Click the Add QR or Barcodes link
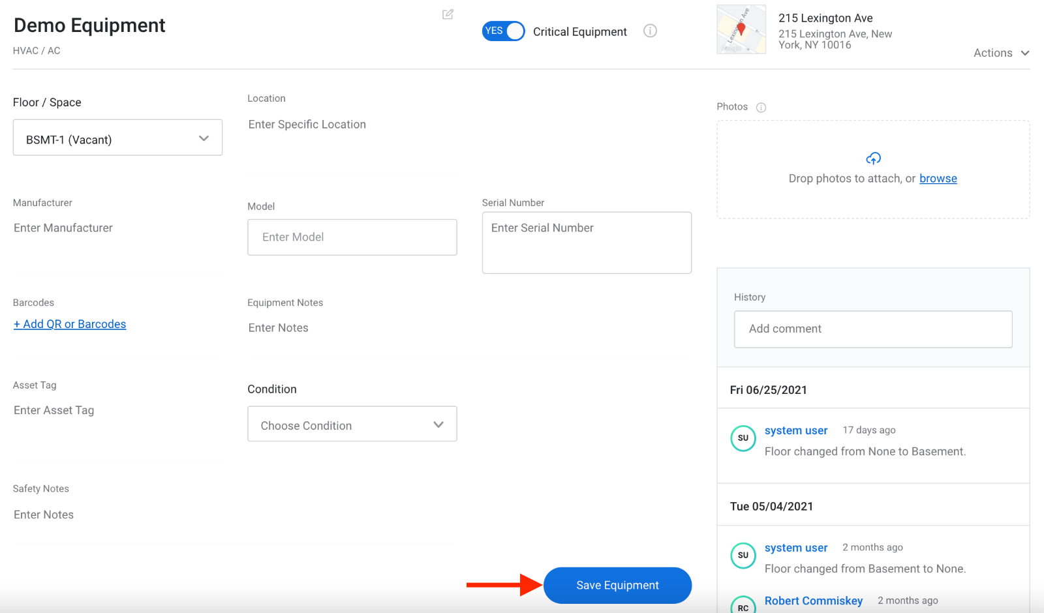 [70, 324]
